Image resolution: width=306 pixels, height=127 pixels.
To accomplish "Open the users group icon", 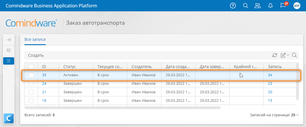I will pos(258,6).
